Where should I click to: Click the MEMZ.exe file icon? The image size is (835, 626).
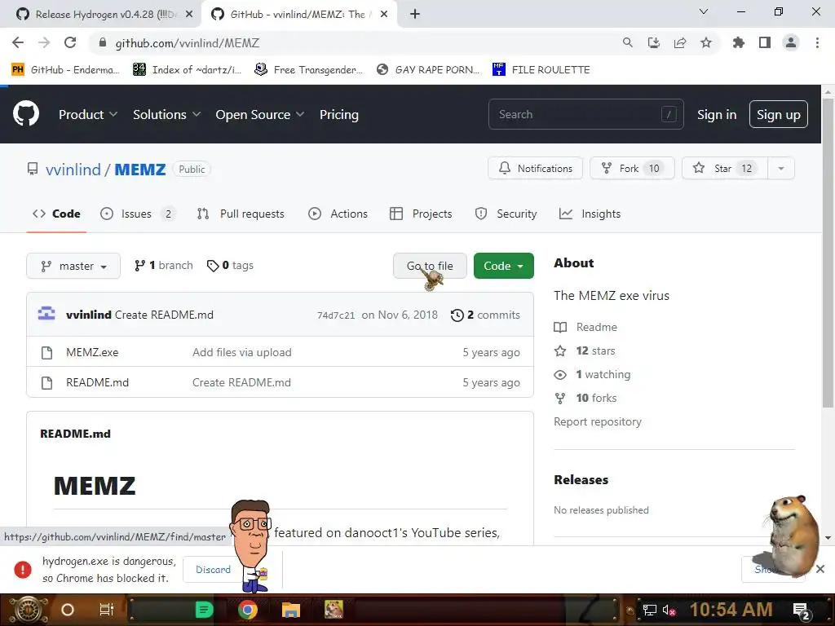click(46, 352)
